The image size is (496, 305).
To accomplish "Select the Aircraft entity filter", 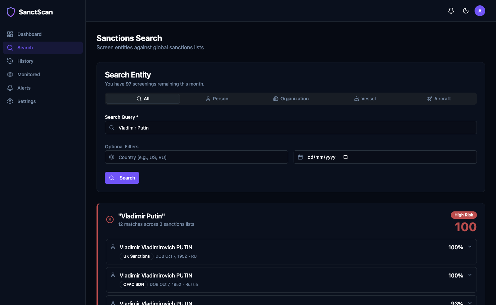I will (x=439, y=98).
